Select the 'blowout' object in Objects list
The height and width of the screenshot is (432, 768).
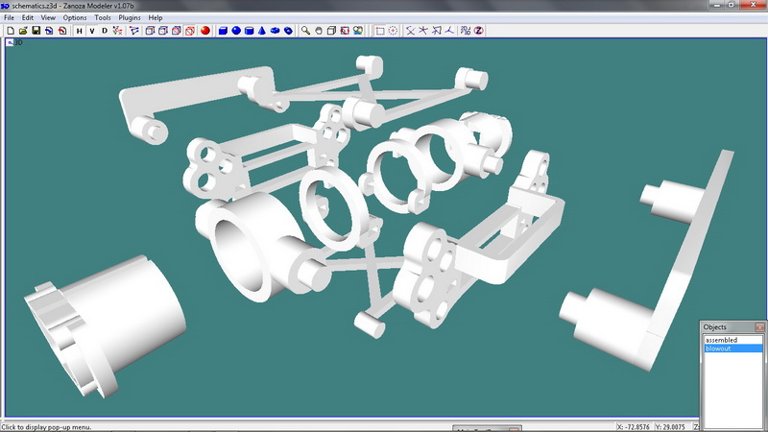point(718,348)
